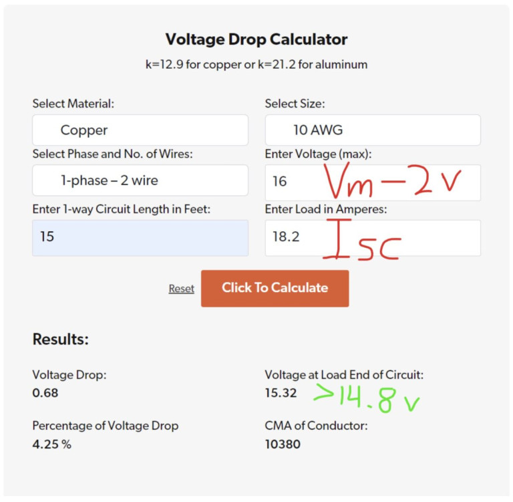
Task: Click the CMA of Conductor value 10380
Action: tap(283, 444)
